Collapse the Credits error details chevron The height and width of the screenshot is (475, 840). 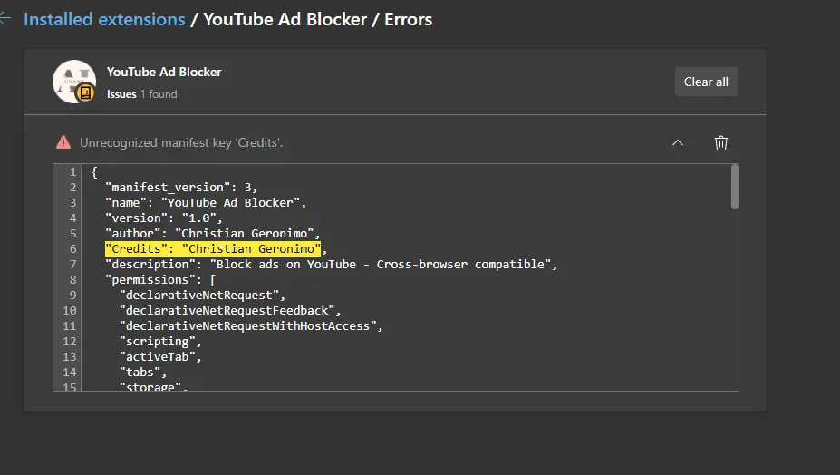point(677,142)
